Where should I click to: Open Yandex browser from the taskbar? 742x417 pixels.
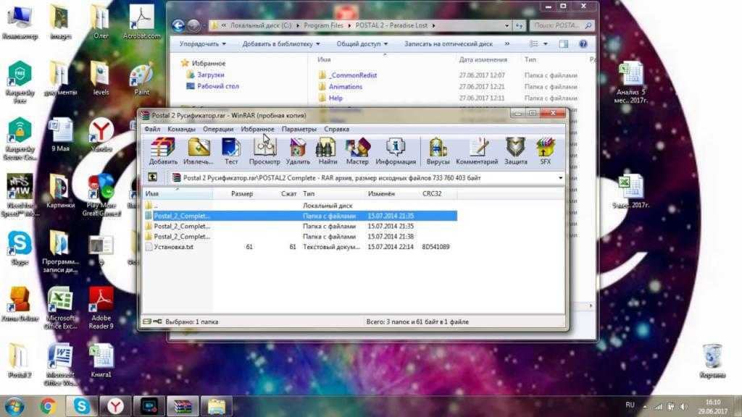click(x=115, y=406)
